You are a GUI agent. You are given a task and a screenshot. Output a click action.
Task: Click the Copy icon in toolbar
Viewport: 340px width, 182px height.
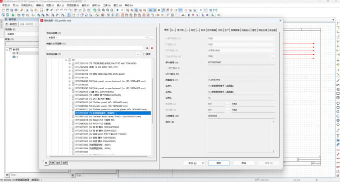[31, 10]
